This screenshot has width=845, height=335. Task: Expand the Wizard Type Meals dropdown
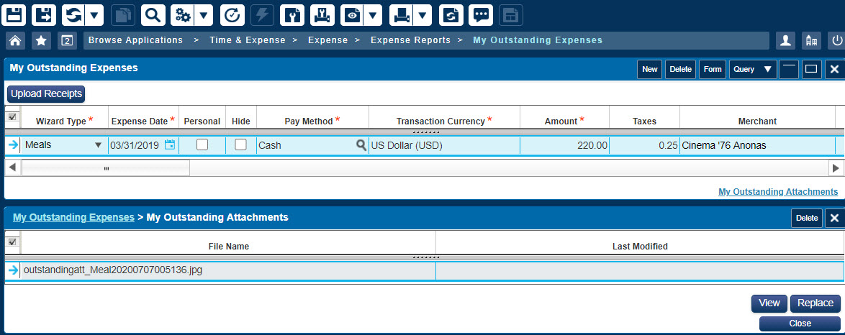point(98,145)
